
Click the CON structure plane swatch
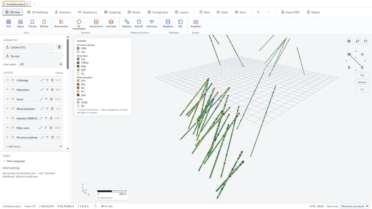coord(78,49)
